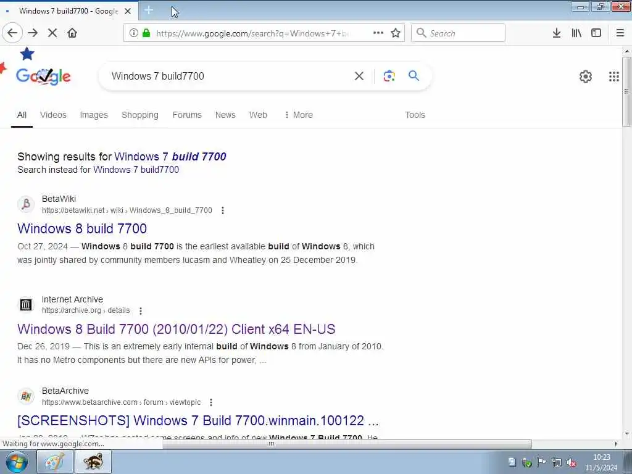Switch to the News results tab
The image size is (632, 474).
pyautogui.click(x=225, y=115)
